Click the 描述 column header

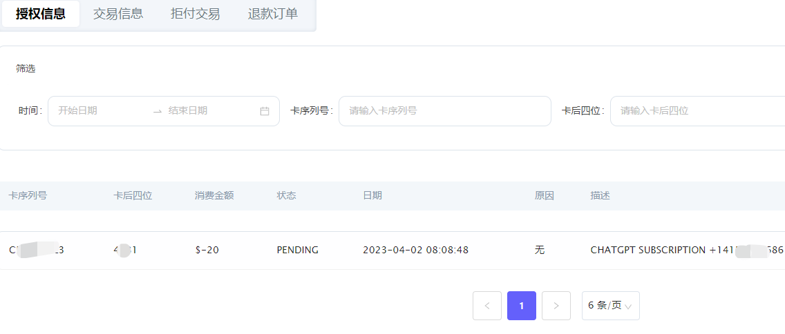point(600,195)
